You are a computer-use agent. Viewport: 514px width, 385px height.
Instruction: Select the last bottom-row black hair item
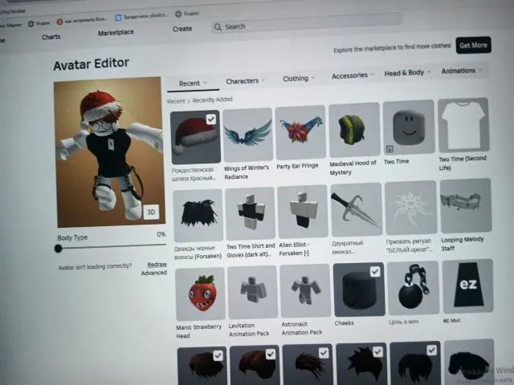(x=470, y=362)
